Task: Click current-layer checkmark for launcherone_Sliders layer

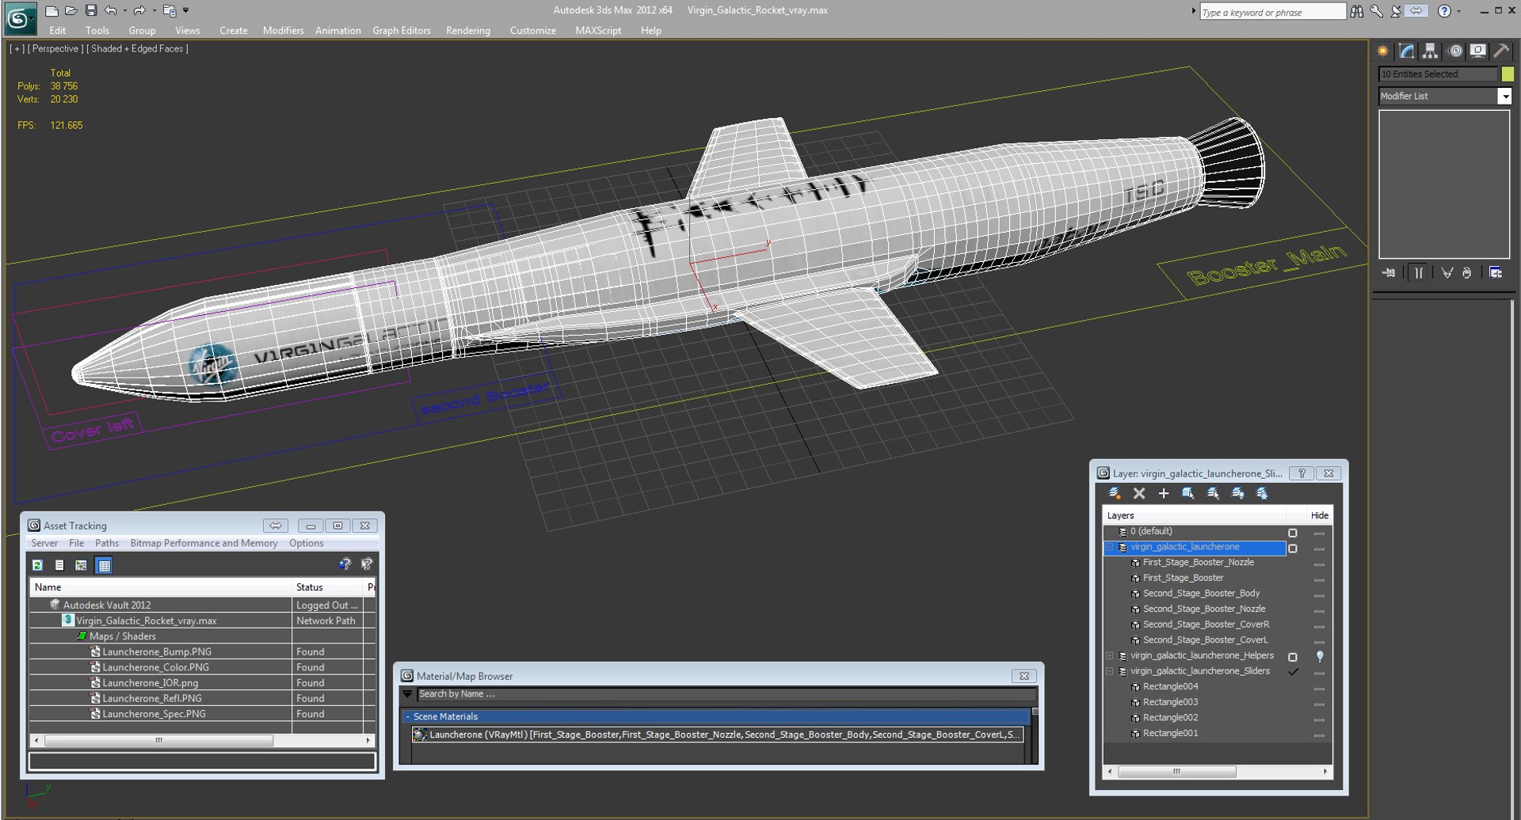Action: [x=1293, y=672]
